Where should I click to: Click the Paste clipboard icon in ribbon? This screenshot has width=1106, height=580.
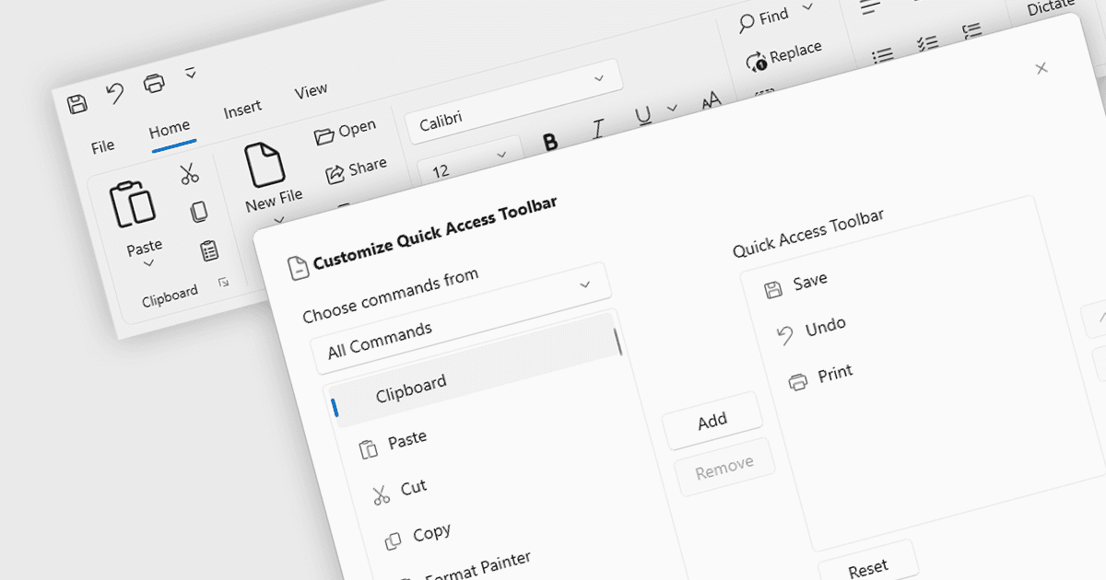coord(133,203)
